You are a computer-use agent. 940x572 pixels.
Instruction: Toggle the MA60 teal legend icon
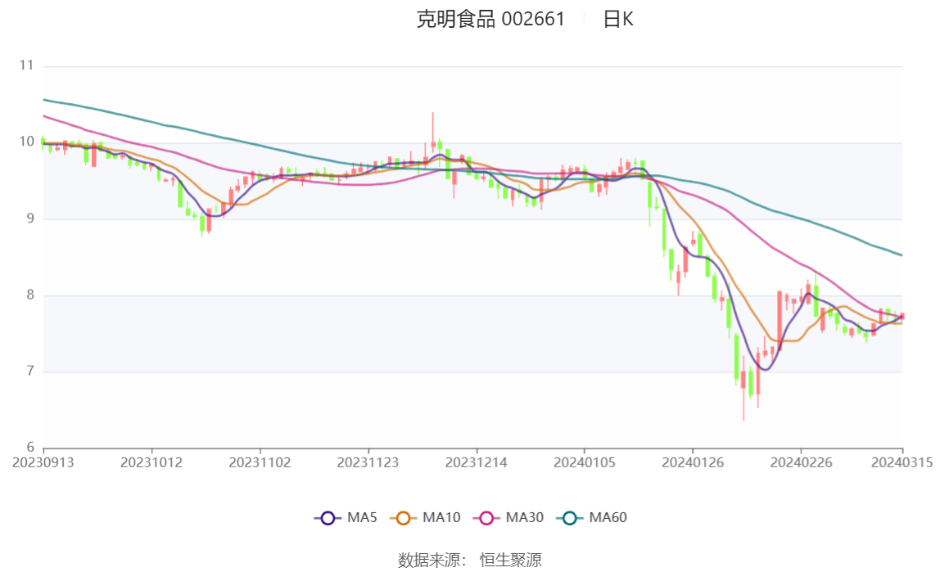(570, 518)
